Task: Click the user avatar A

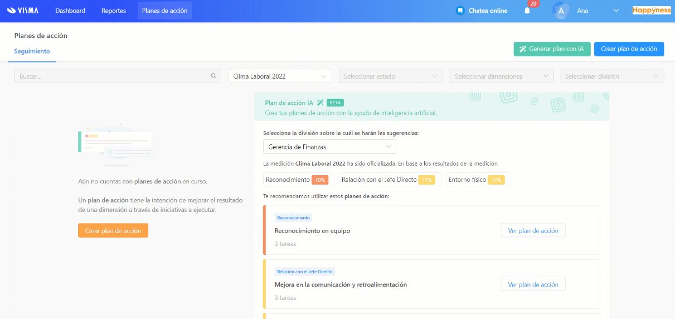Action: coord(561,11)
